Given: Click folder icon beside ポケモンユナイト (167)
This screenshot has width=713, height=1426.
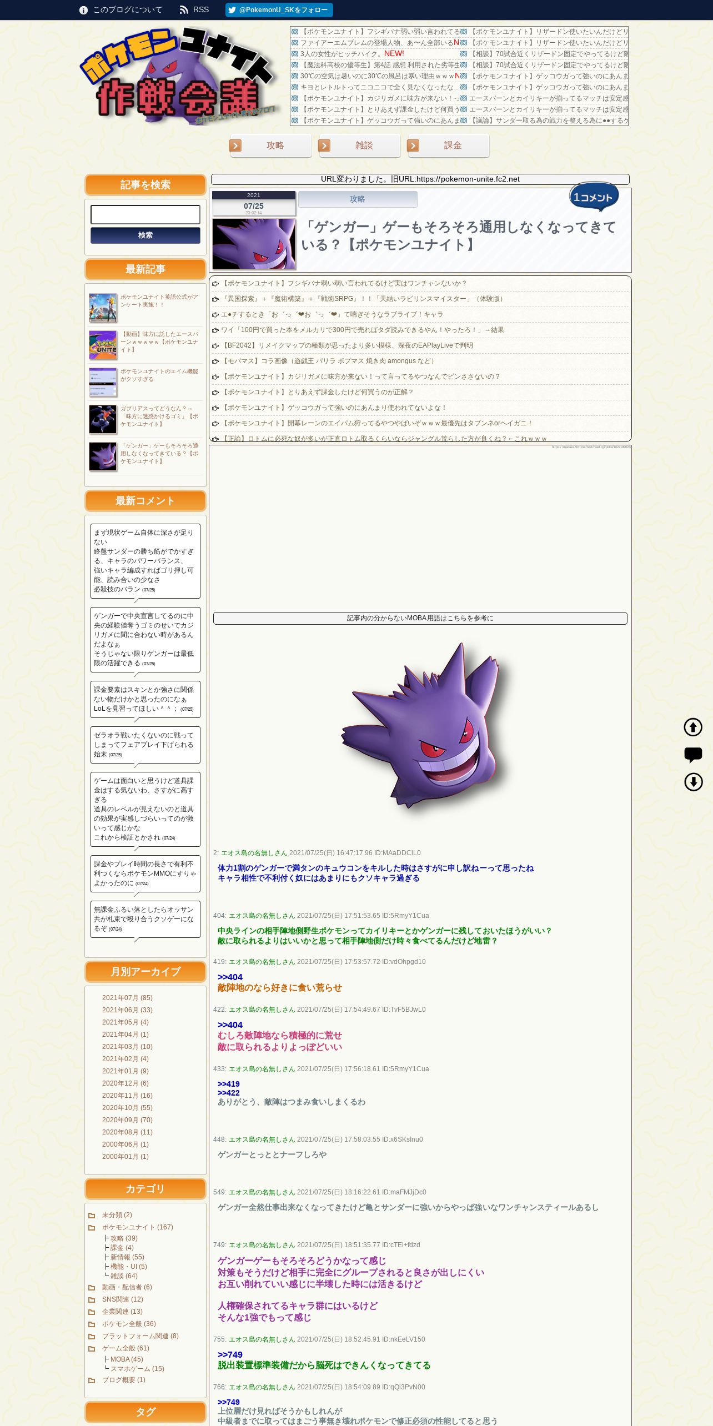Looking at the screenshot, I should pyautogui.click(x=92, y=1228).
